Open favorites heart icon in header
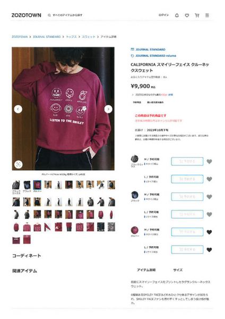The width and height of the screenshot is (225, 319). (187, 15)
